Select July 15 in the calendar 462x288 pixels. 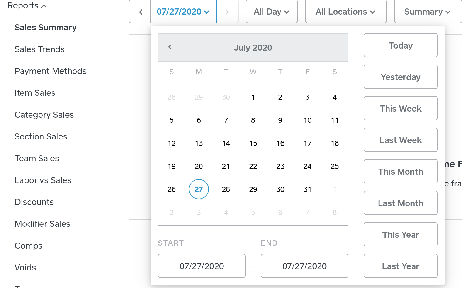tap(253, 143)
